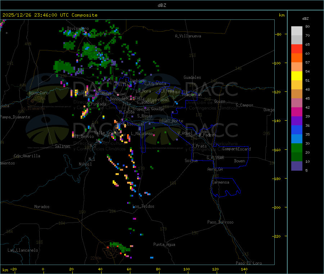Click the Los_Toldos location label

click(143, 206)
